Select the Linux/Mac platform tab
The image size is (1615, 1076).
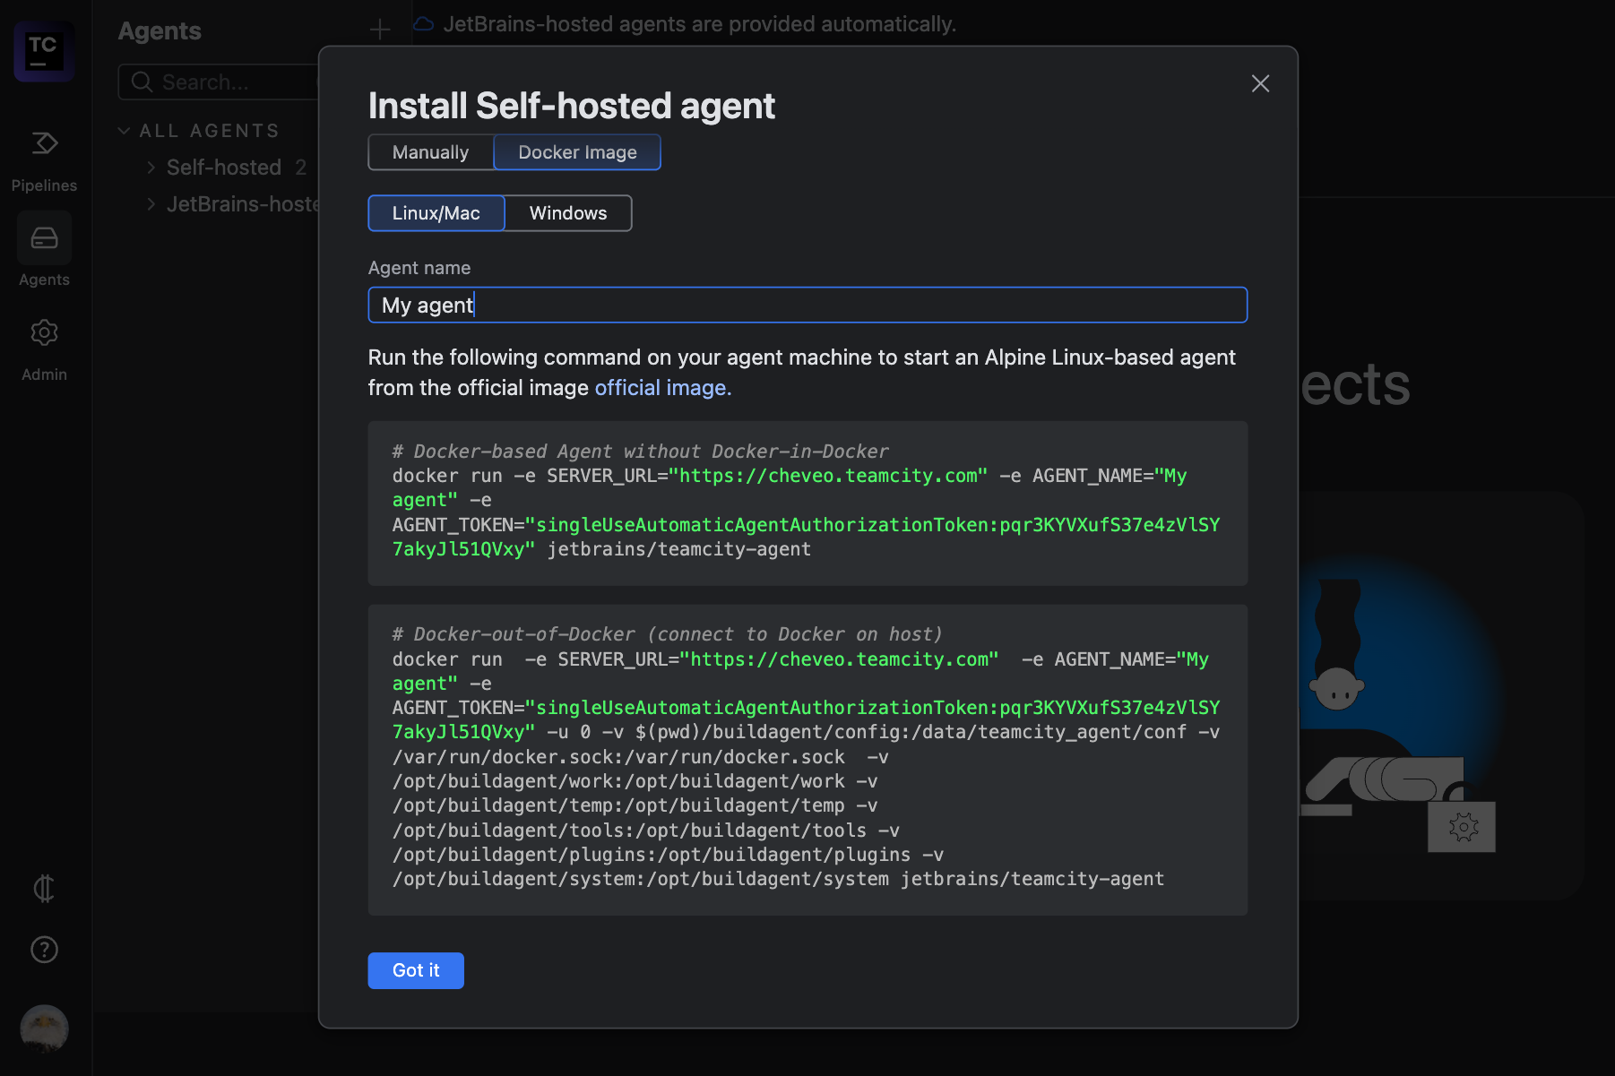436,213
